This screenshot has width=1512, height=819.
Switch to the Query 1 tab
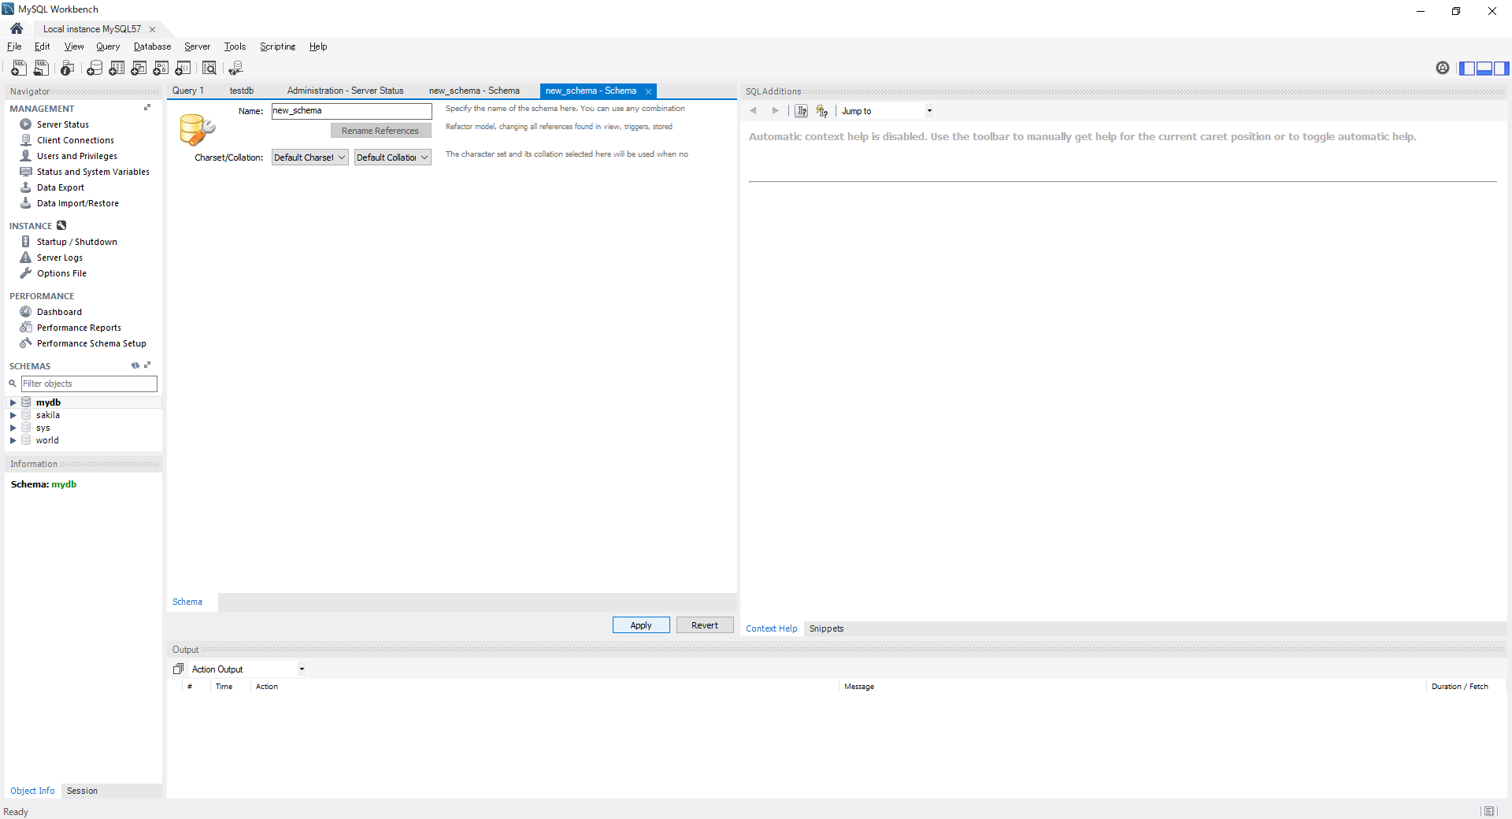188,91
